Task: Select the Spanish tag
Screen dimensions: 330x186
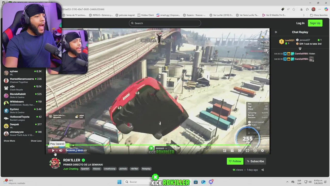Action: pyautogui.click(x=85, y=169)
